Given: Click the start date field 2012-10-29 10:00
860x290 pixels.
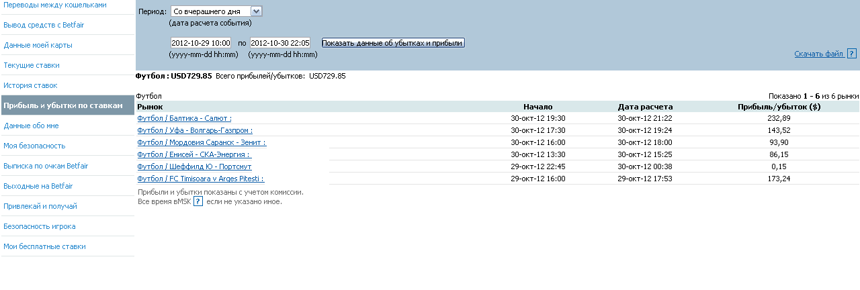Looking at the screenshot, I should (201, 43).
